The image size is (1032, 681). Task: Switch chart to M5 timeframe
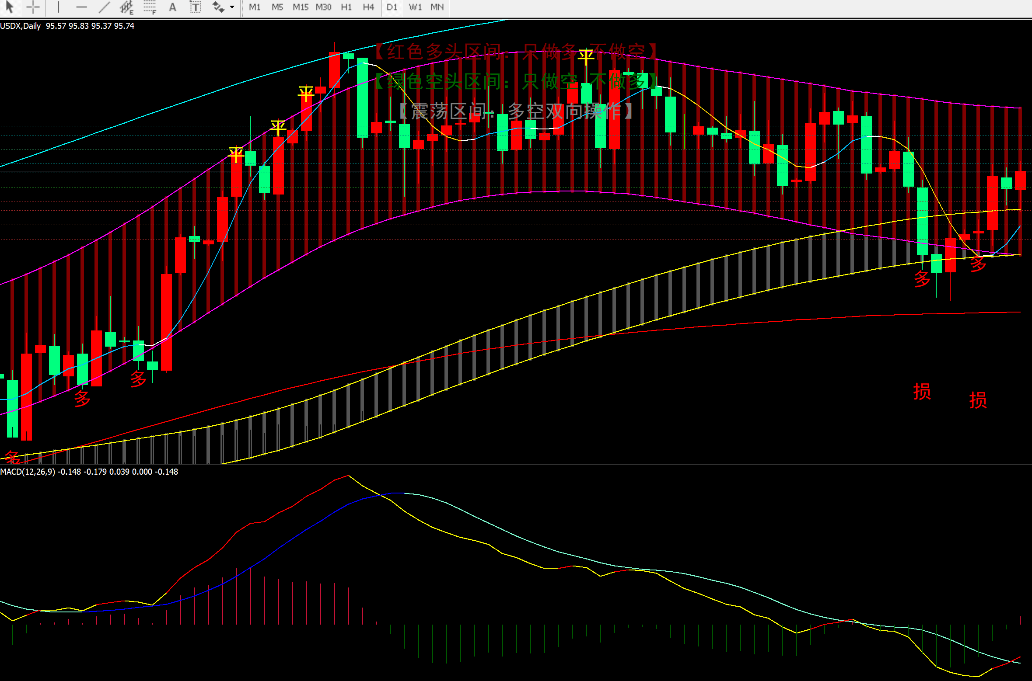[x=277, y=7]
